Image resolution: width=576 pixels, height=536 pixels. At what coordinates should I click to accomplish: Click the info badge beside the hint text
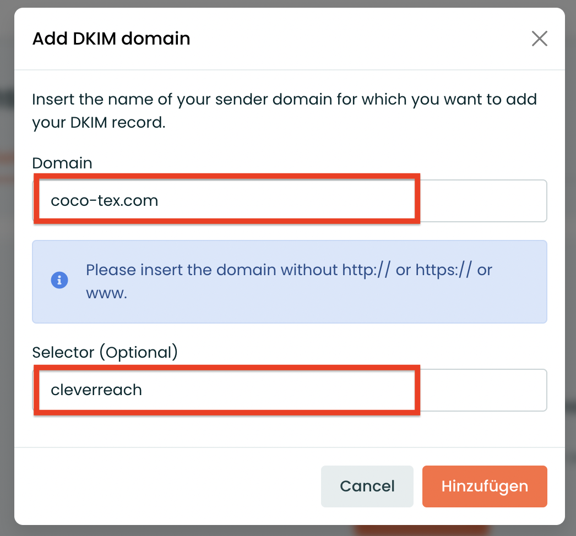pyautogui.click(x=59, y=280)
